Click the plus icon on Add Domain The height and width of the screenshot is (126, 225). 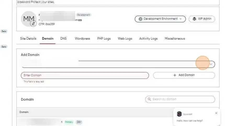(x=175, y=75)
